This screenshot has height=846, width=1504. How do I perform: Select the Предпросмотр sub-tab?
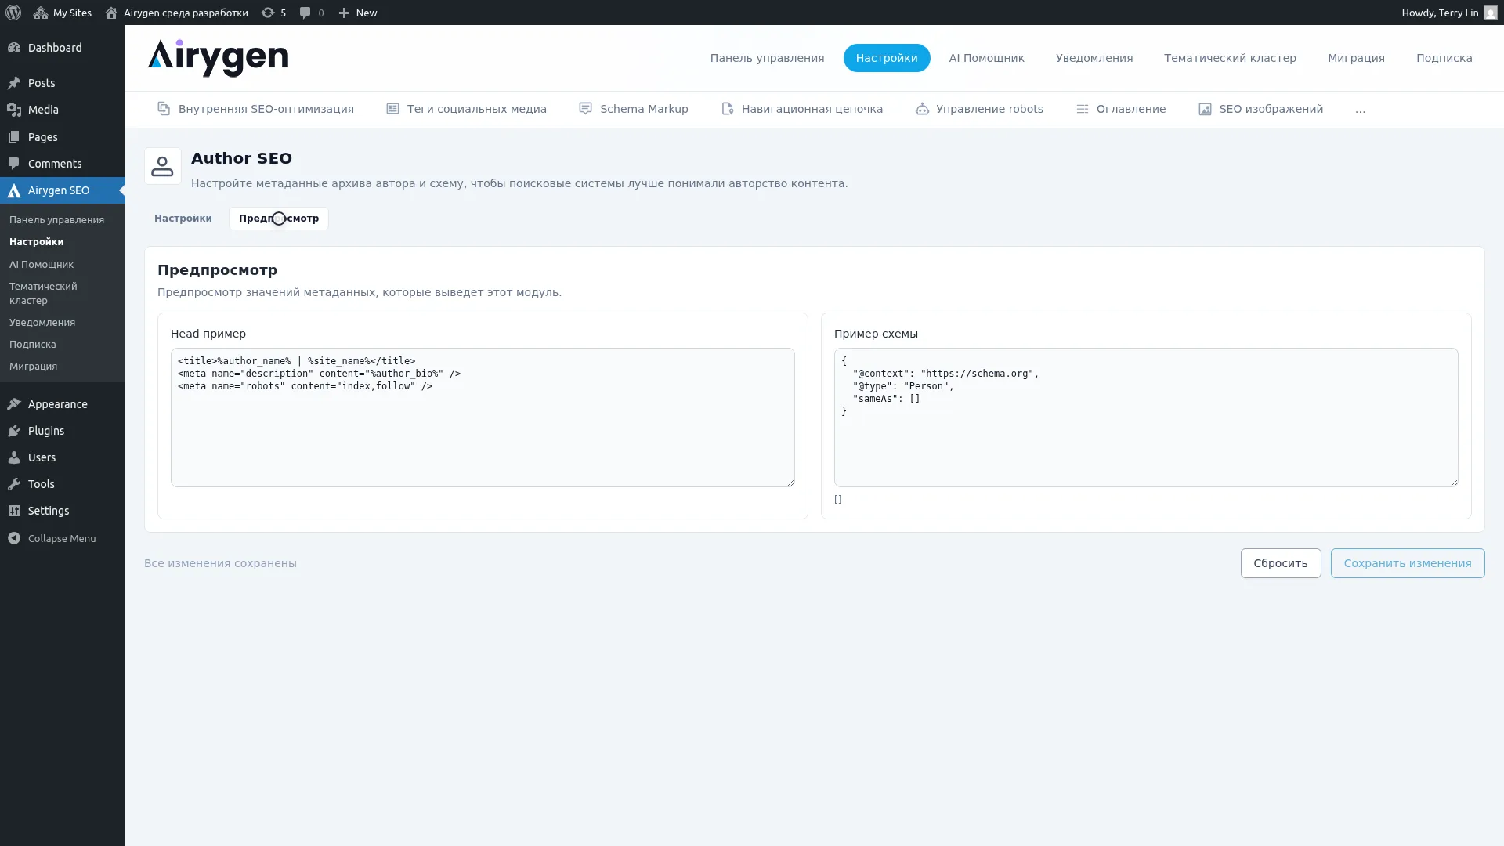pos(279,219)
